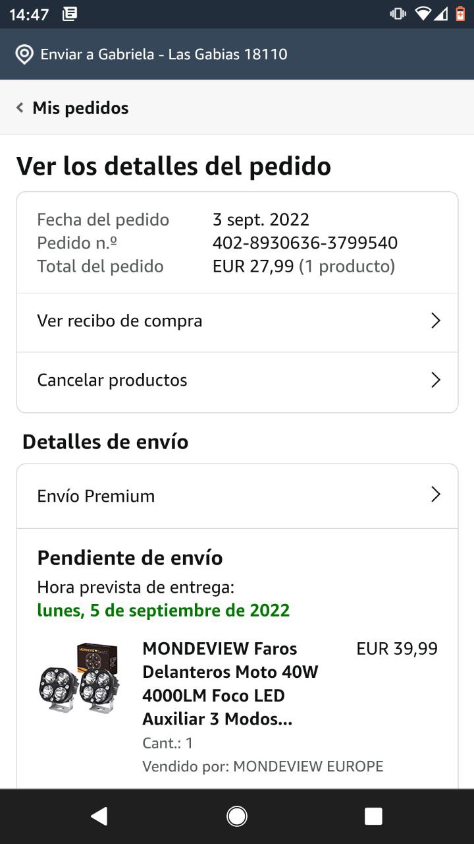Select the Cancelar productos option
The image size is (474, 844).
(x=112, y=380)
